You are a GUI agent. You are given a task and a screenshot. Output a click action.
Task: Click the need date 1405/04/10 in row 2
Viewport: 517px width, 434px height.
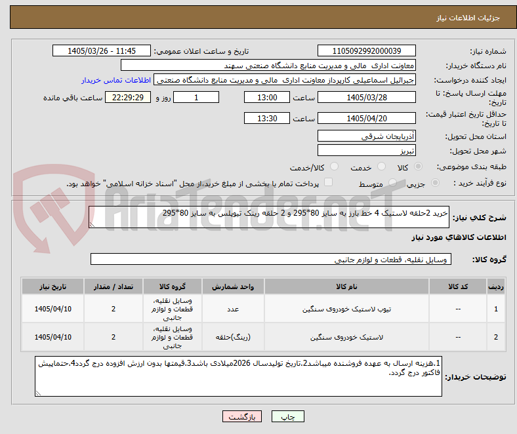point(52,337)
